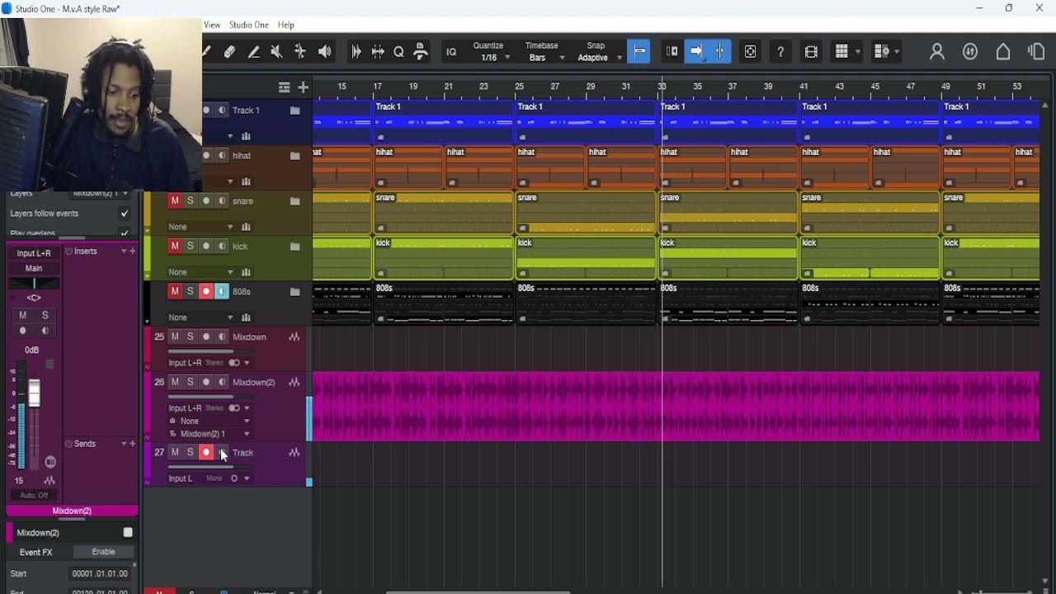Image resolution: width=1056 pixels, height=594 pixels.
Task: Toggle monitor on the 808s track
Action: pyautogui.click(x=222, y=292)
